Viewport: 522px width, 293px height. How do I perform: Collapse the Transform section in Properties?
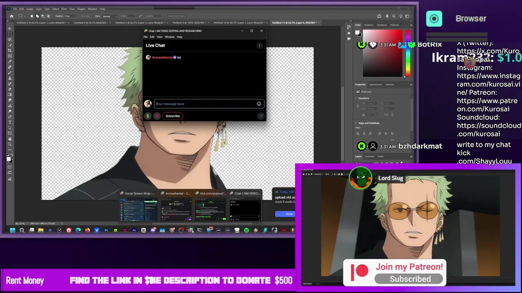356,98
